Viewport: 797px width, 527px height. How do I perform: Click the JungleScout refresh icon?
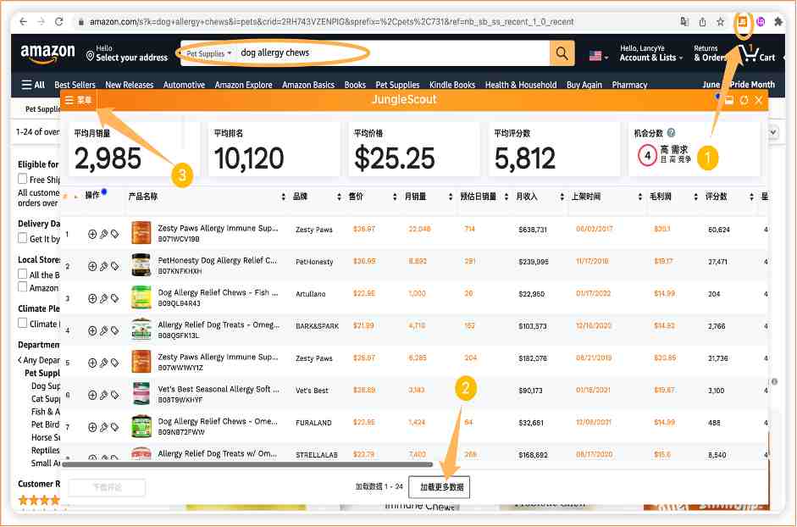[x=744, y=100]
